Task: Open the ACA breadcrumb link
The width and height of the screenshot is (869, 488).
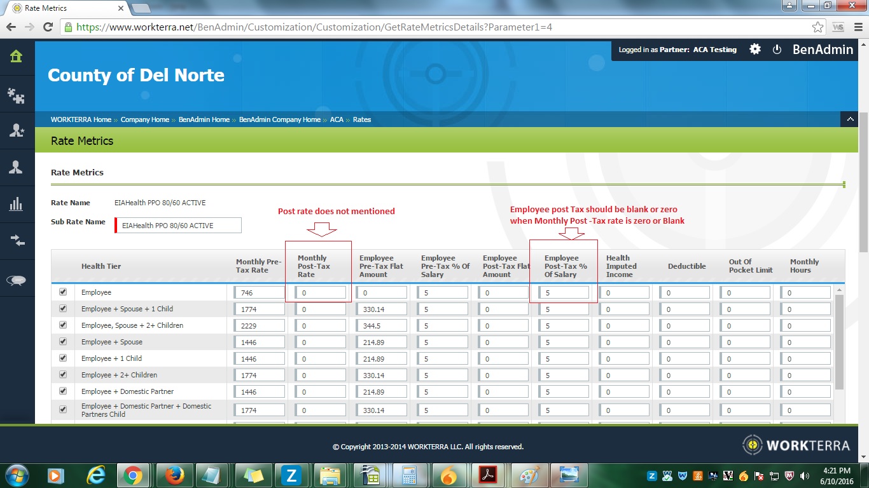Action: pyautogui.click(x=337, y=119)
